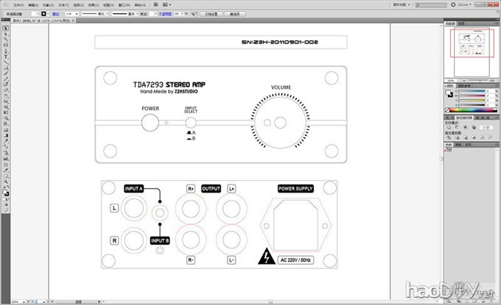Click the Unite shape mode icon in Pathfinder
Viewport: 501px width, 305px height.
point(449,128)
